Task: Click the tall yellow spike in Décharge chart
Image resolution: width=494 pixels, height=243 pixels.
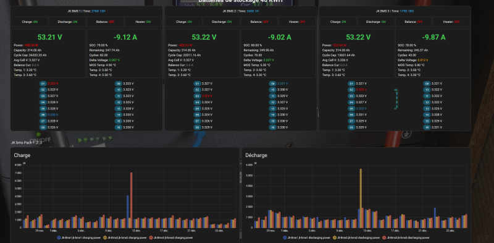Action: click(x=361, y=198)
